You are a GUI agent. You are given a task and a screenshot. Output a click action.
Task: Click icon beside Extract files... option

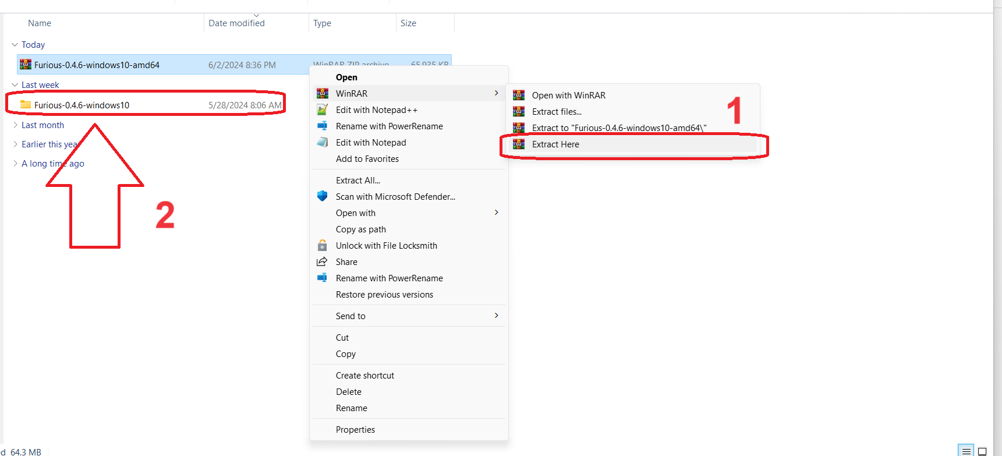click(518, 111)
